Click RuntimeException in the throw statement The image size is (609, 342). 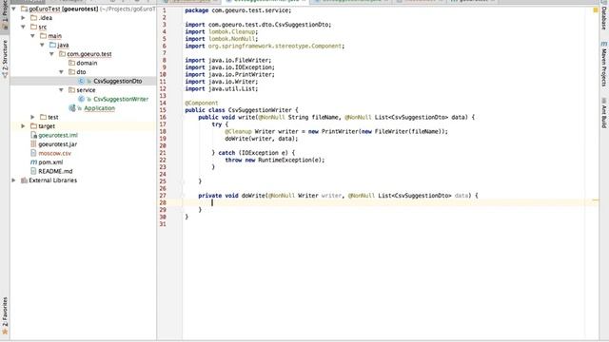pyautogui.click(x=285, y=161)
